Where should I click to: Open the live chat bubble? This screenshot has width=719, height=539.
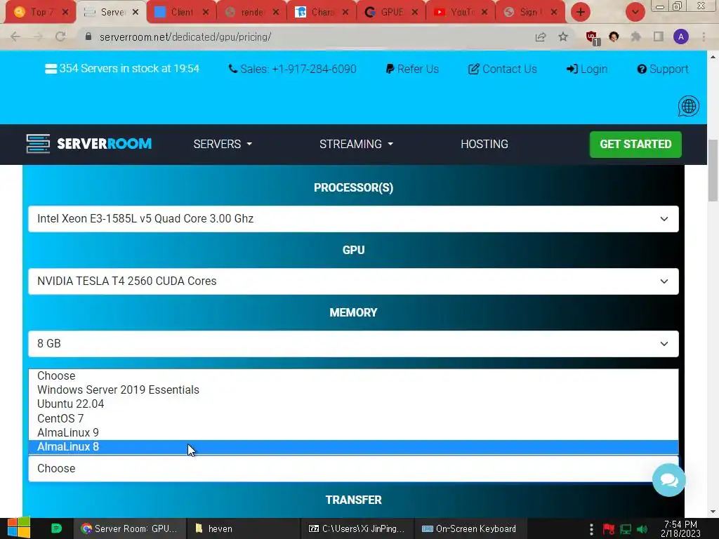(669, 480)
